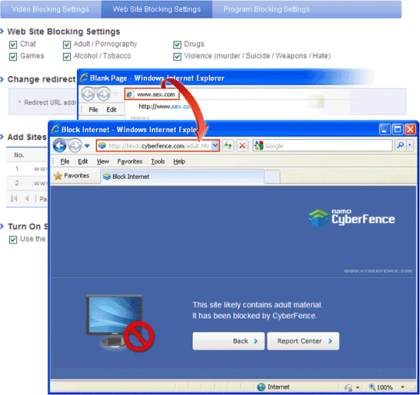
Task: Open the 100% zoom level control
Action: [381, 387]
